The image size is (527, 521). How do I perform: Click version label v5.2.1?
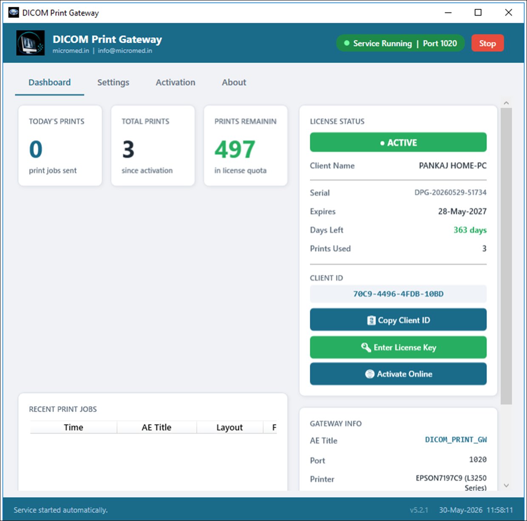tap(419, 510)
